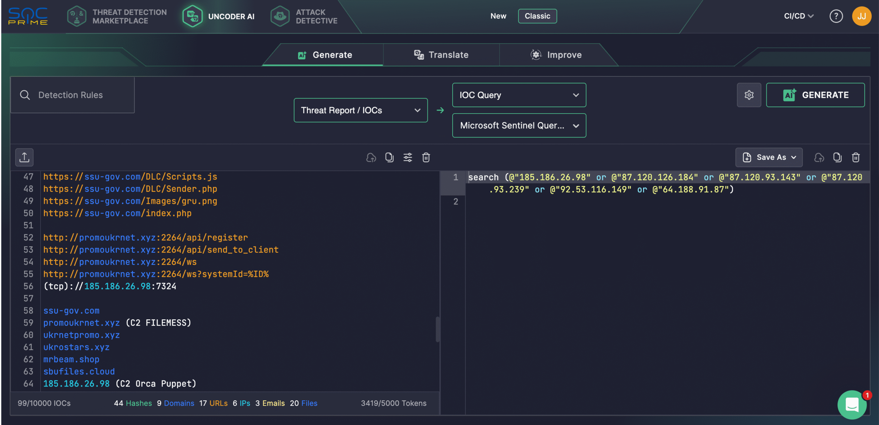Open the Uncoder AI module icon
The width and height of the screenshot is (879, 425).
(193, 16)
